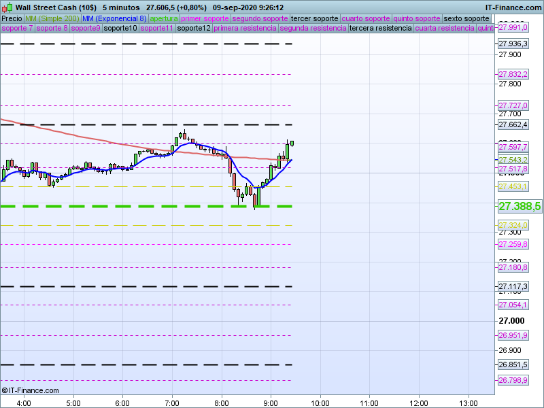Select the MM (Exponencial 8) label
This screenshot has width=544, height=408.
click(114, 19)
